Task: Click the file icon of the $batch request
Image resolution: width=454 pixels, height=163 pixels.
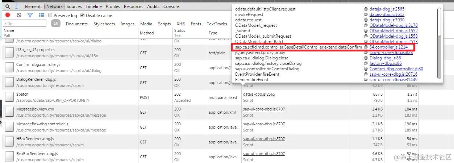Action: pyautogui.click(x=9, y=97)
